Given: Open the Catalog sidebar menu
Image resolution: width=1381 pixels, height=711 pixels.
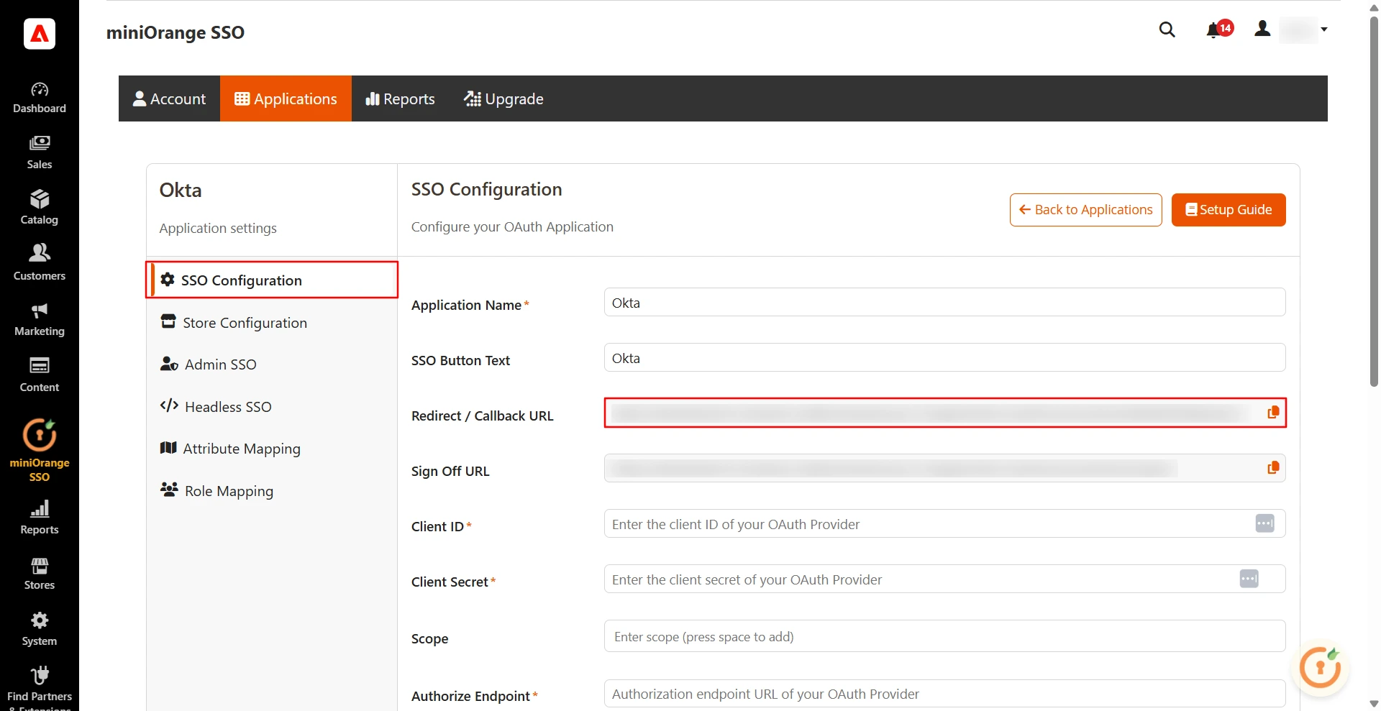Looking at the screenshot, I should coord(40,208).
